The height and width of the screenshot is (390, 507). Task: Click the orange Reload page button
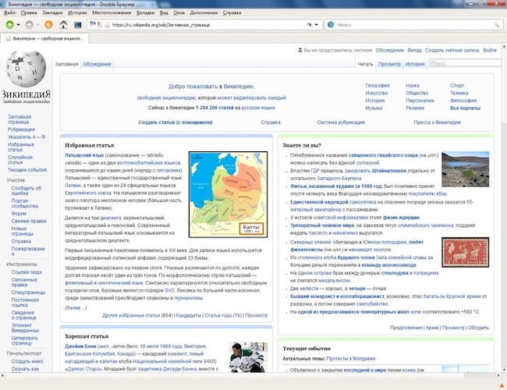(48, 25)
